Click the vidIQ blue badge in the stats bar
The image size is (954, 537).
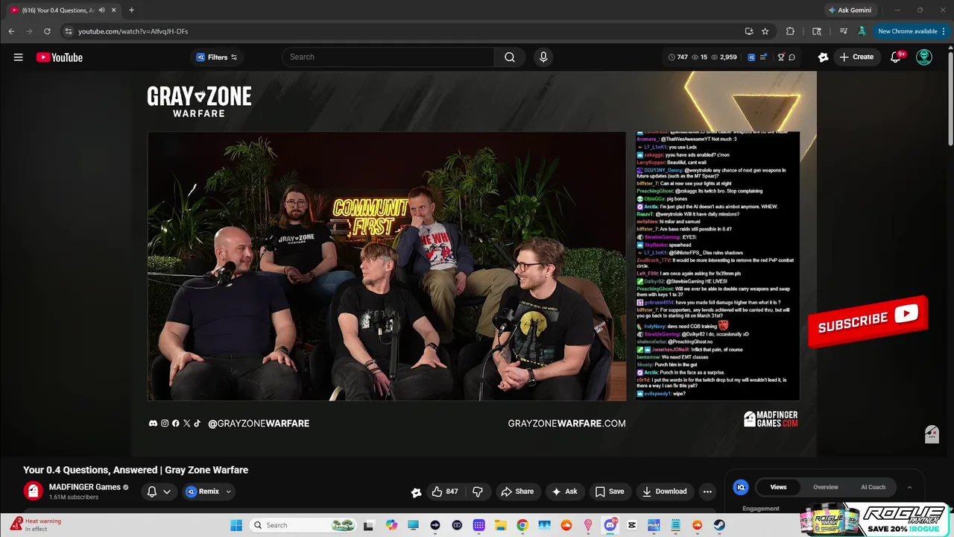[751, 57]
